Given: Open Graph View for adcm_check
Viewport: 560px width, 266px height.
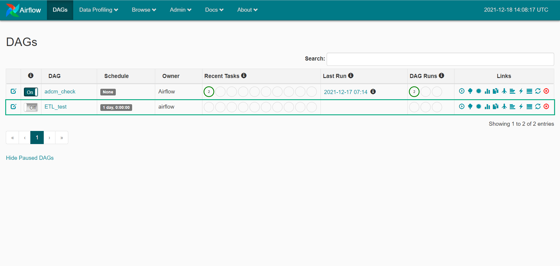Looking at the screenshot, I should pyautogui.click(x=478, y=91).
